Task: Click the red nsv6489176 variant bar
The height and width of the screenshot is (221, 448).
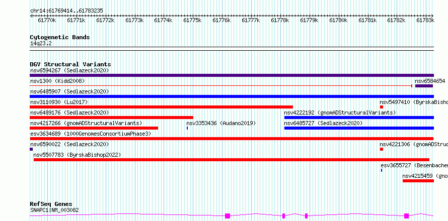Action: click(x=111, y=118)
